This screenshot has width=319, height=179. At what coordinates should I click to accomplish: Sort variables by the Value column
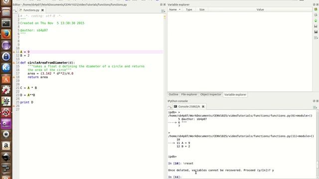point(260,9)
